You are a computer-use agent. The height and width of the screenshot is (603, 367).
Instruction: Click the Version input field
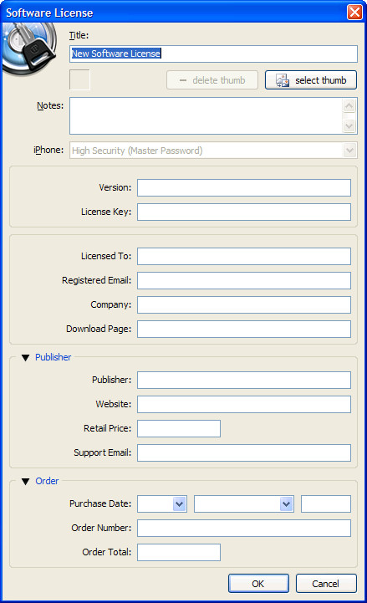click(244, 187)
